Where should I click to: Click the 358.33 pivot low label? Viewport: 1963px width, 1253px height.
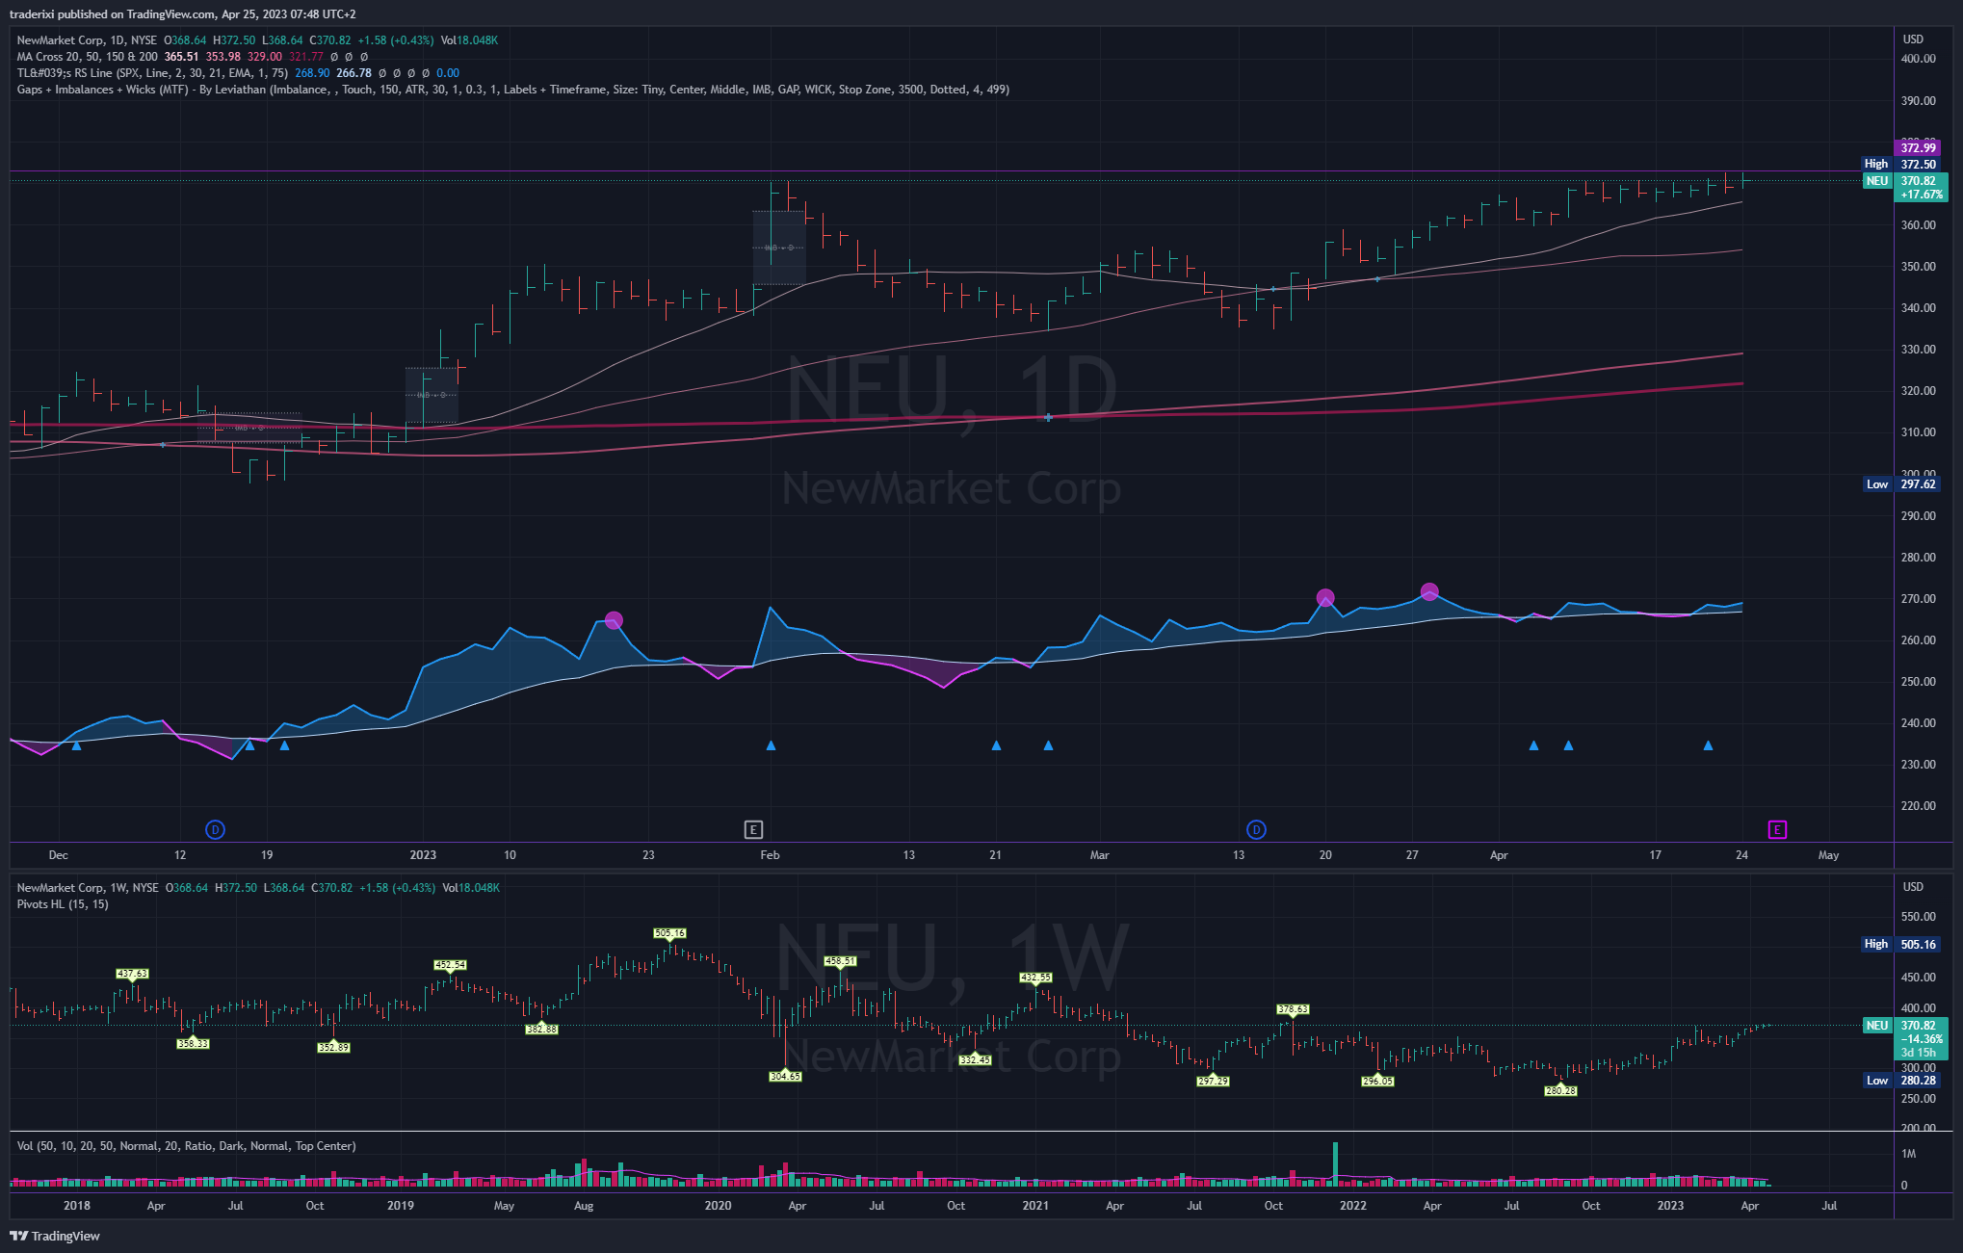click(193, 1043)
